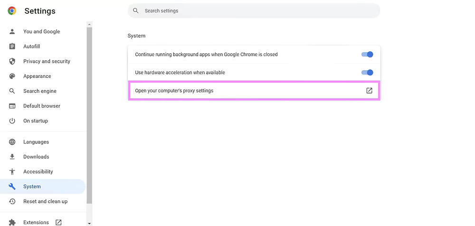Open Reset and clean up
Screen dimensions: 475x226
[x=43, y=201]
